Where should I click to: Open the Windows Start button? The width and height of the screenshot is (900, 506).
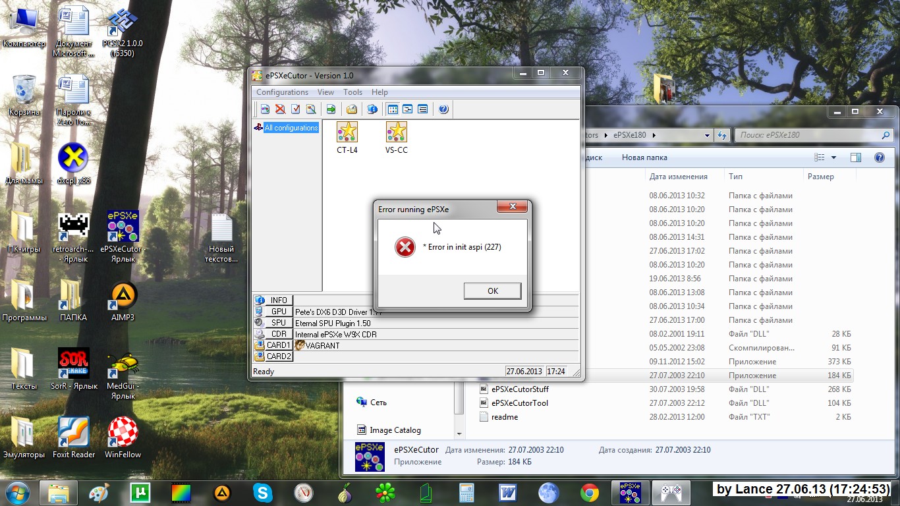pos(17,492)
